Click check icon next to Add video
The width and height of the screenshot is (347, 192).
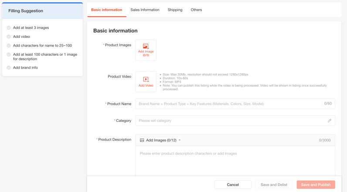pos(9,37)
